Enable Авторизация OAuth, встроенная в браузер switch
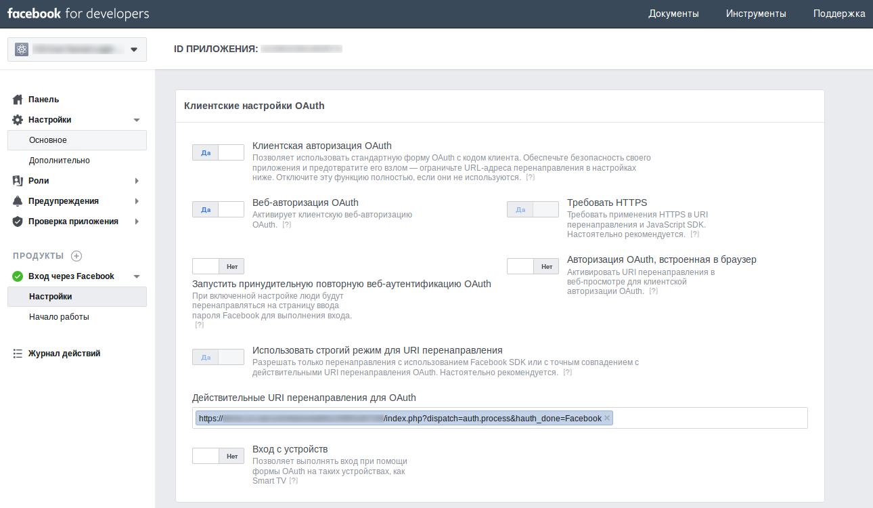 [533, 266]
